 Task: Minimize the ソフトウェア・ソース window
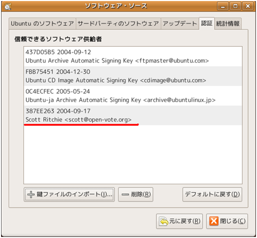pos(223,6)
